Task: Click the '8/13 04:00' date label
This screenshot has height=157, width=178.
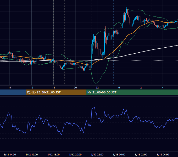Action: click(x=163, y=154)
